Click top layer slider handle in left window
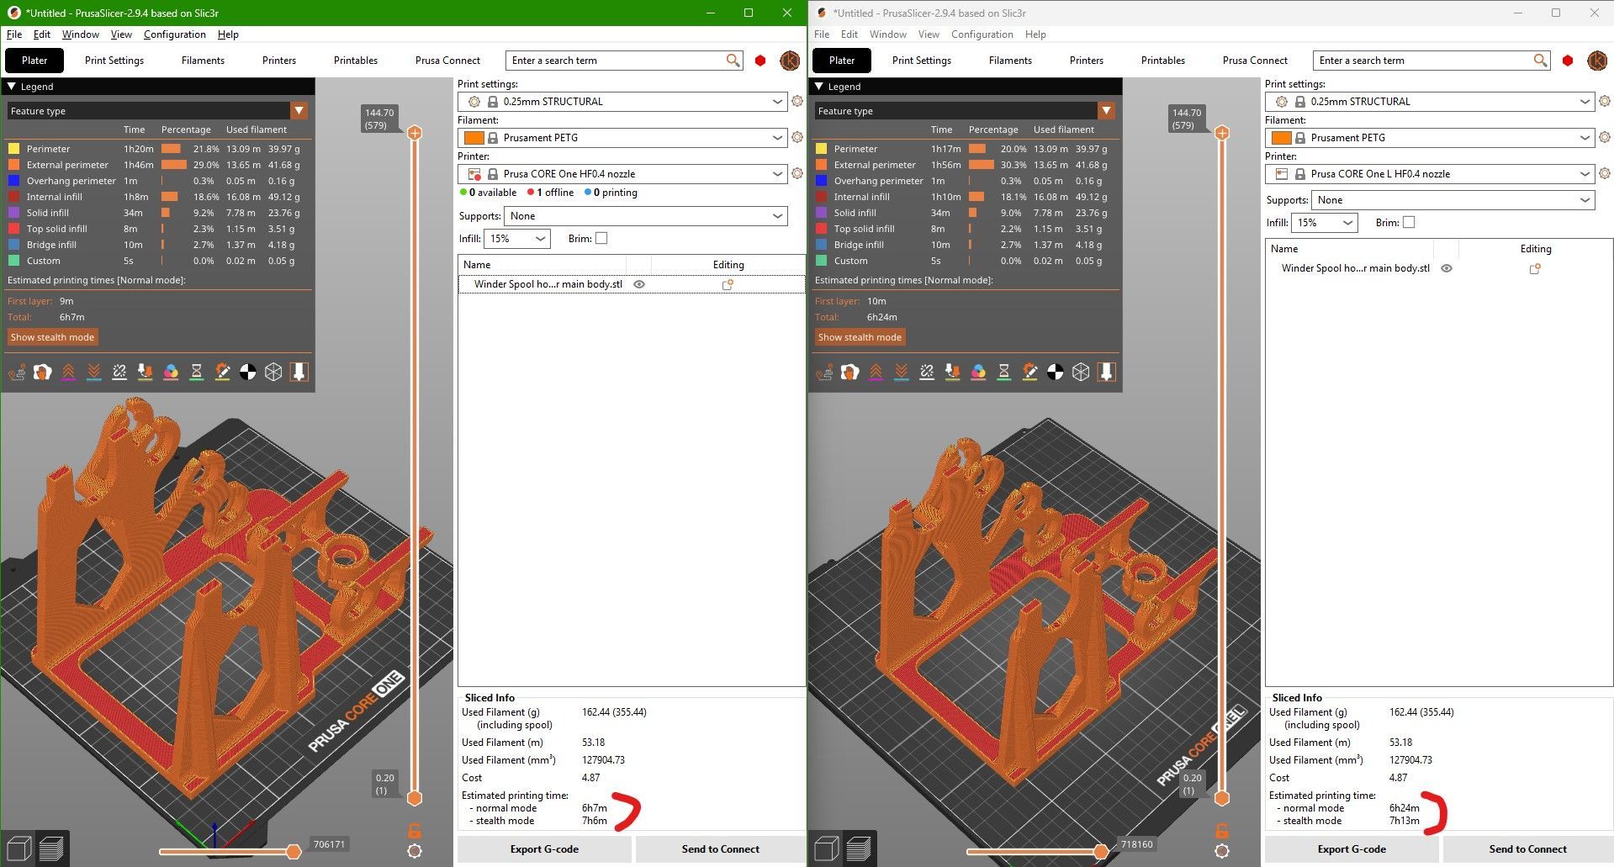Screen dimensions: 1614x867 click(415, 133)
